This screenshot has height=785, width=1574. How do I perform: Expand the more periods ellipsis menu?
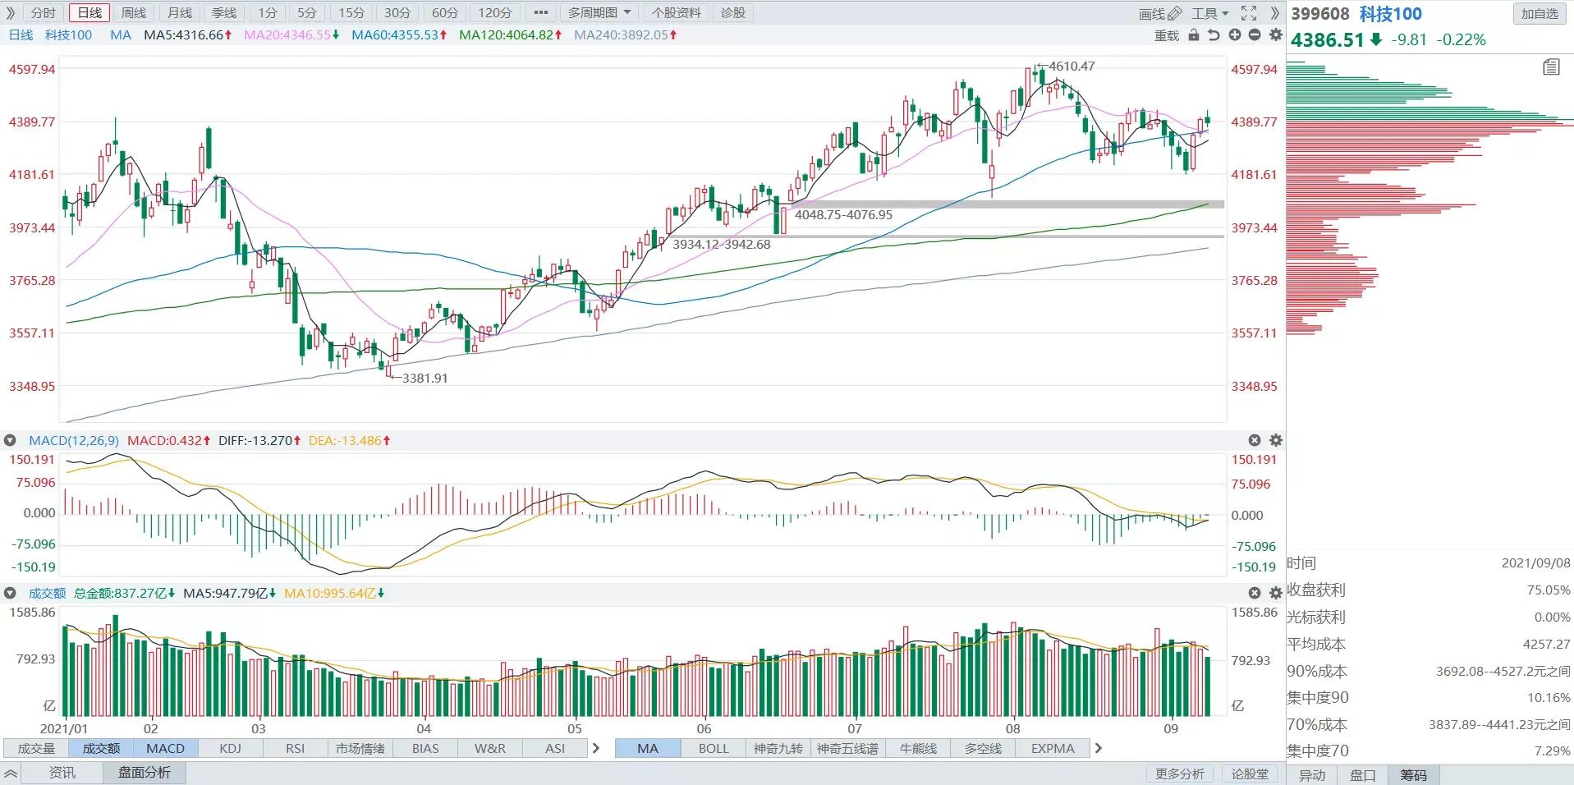pyautogui.click(x=540, y=13)
